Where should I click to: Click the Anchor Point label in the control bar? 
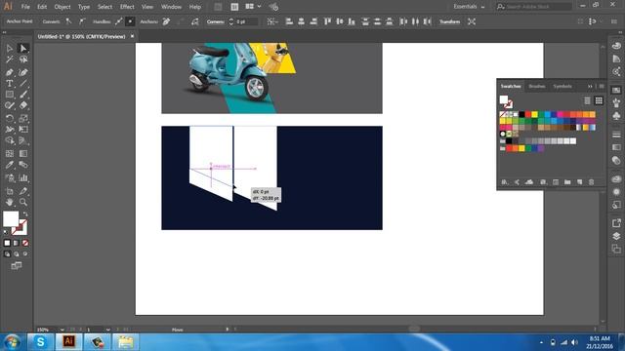click(x=20, y=21)
